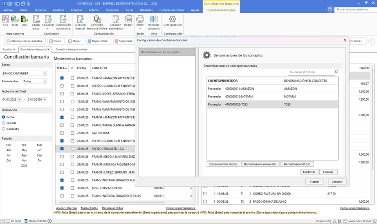This screenshot has width=377, height=224.
Task: Open Creación manual tool
Action: 80,23
